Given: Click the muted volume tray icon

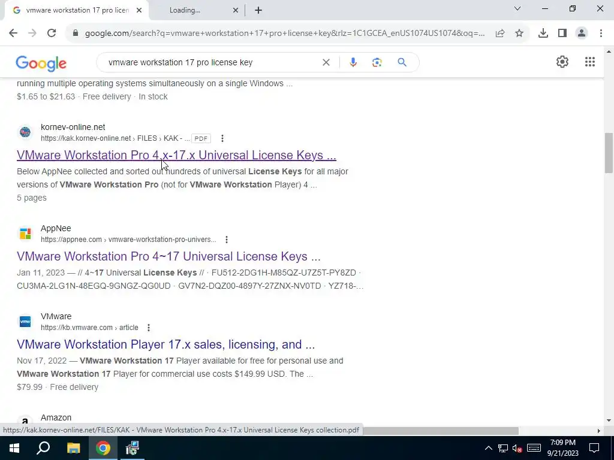Looking at the screenshot, I should pyautogui.click(x=517, y=448).
